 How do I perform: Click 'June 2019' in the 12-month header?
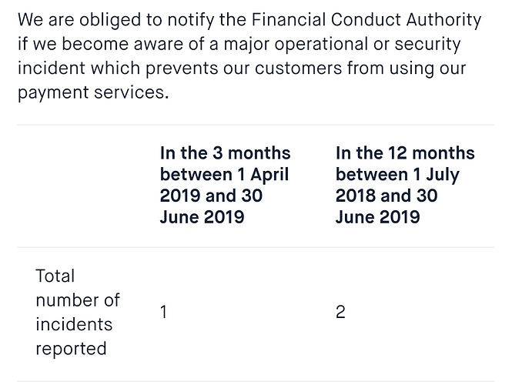377,217
